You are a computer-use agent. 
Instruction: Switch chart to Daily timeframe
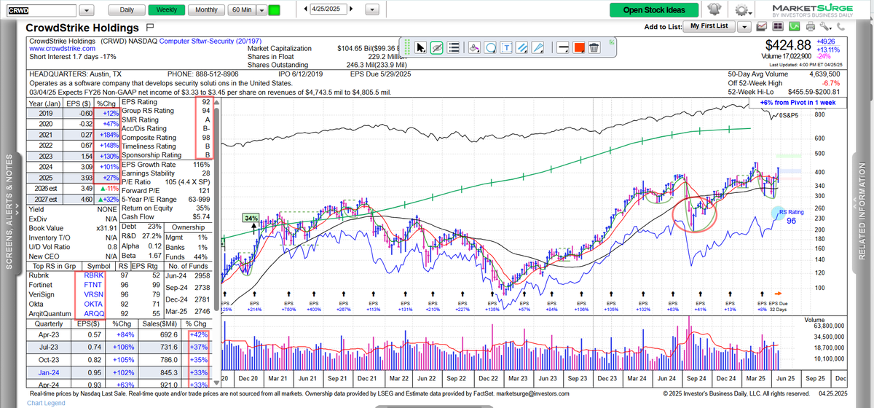point(127,10)
